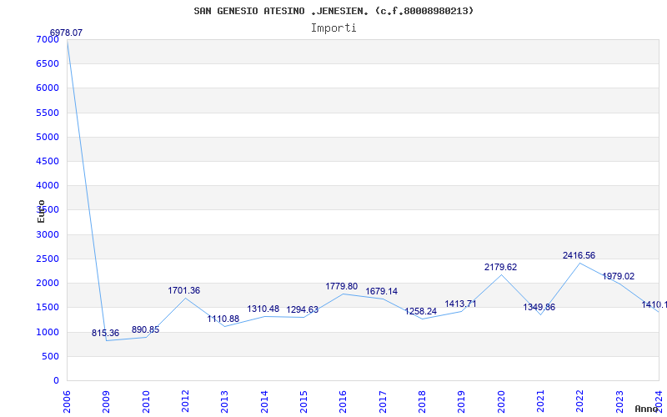Select the 815.36 value label

click(106, 333)
